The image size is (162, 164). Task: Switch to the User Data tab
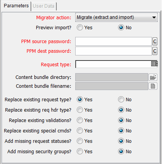click(x=44, y=6)
